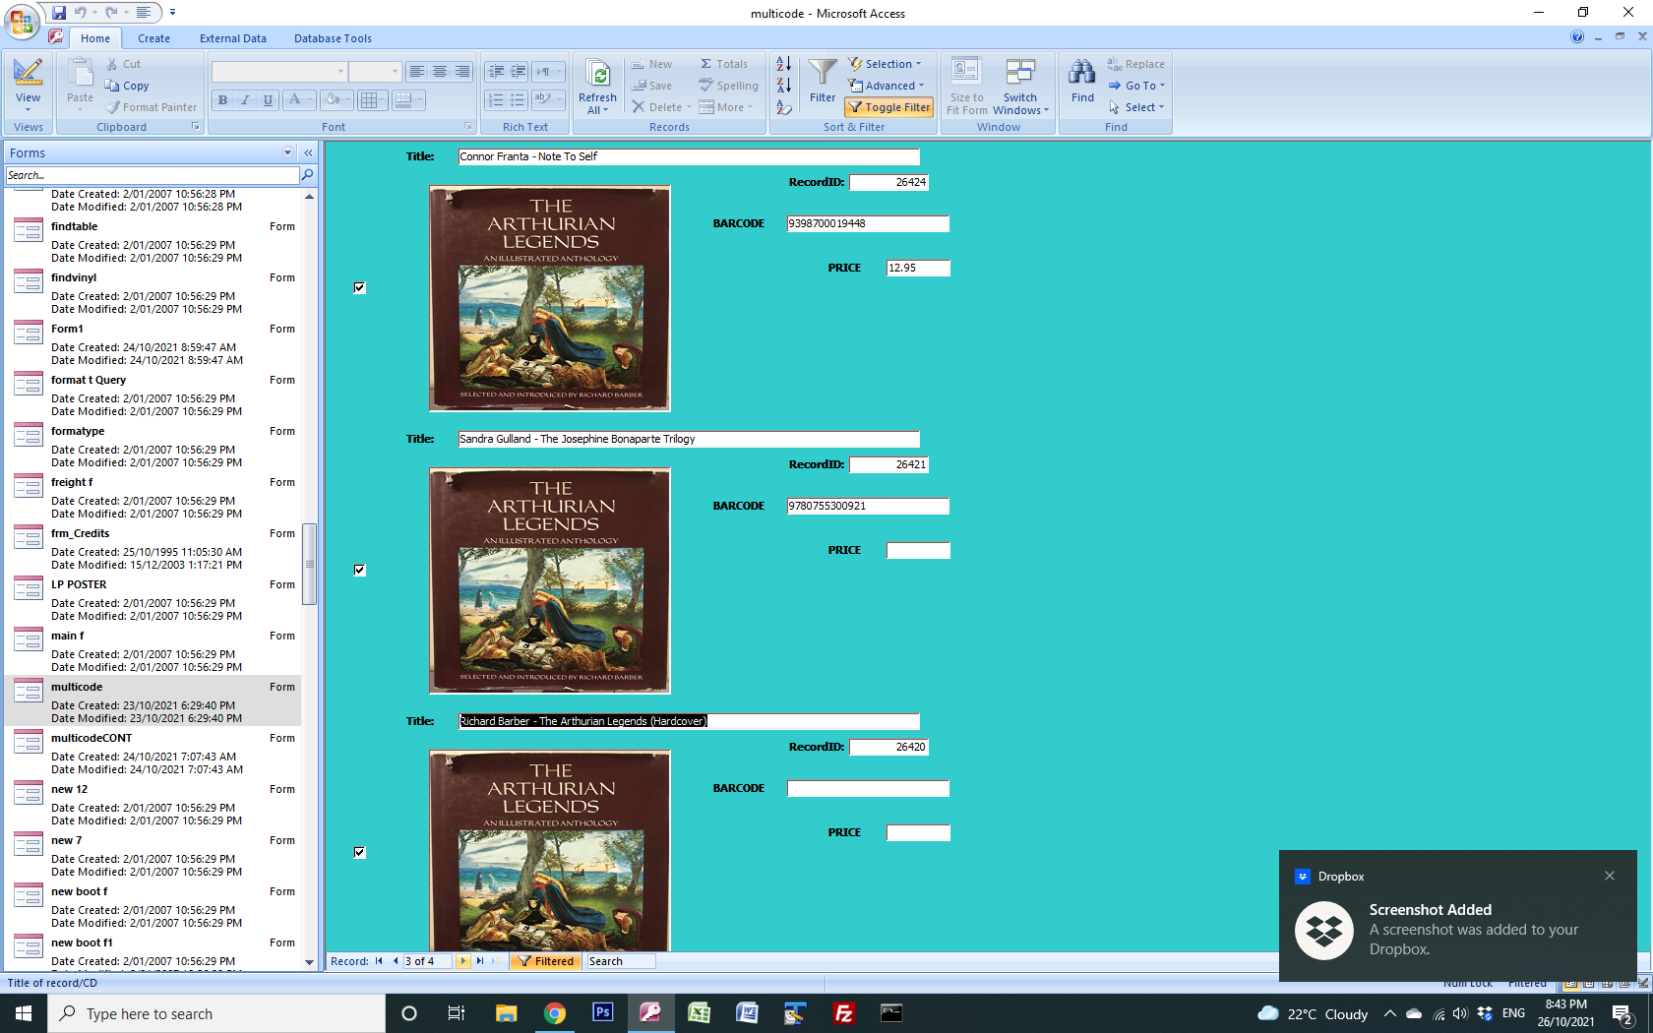Open the font size dropdown
1653x1033 pixels.
(395, 72)
